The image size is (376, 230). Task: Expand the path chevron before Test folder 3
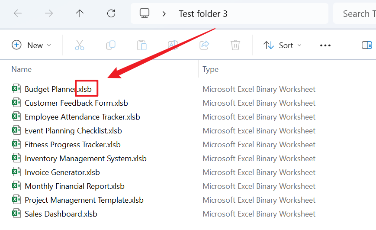coord(164,14)
